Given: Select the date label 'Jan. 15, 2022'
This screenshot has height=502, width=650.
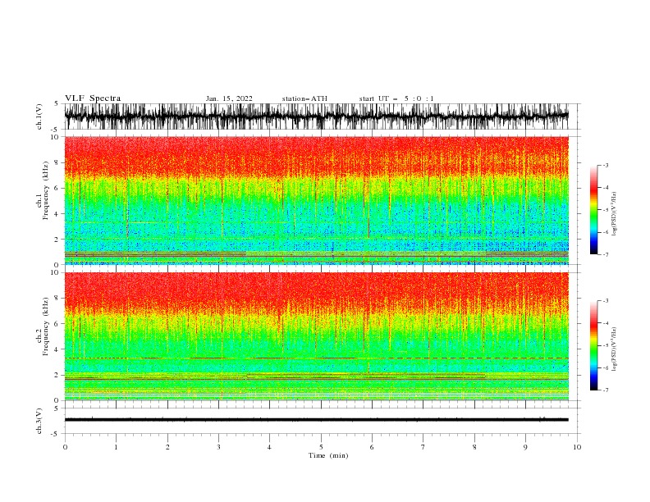Looking at the screenshot, I should pos(229,98).
